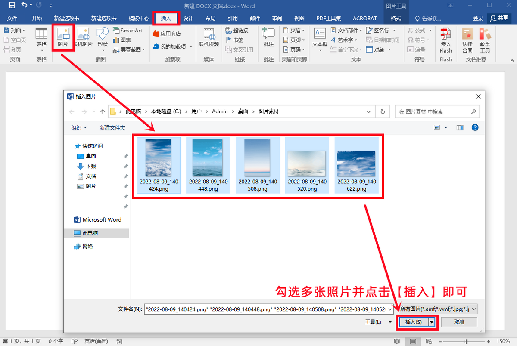Click the Insert 插入(S) button
Image resolution: width=517 pixels, height=346 pixels.
point(413,322)
